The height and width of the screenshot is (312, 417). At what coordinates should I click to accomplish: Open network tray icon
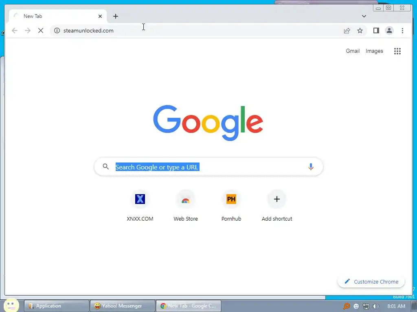[x=366, y=306]
